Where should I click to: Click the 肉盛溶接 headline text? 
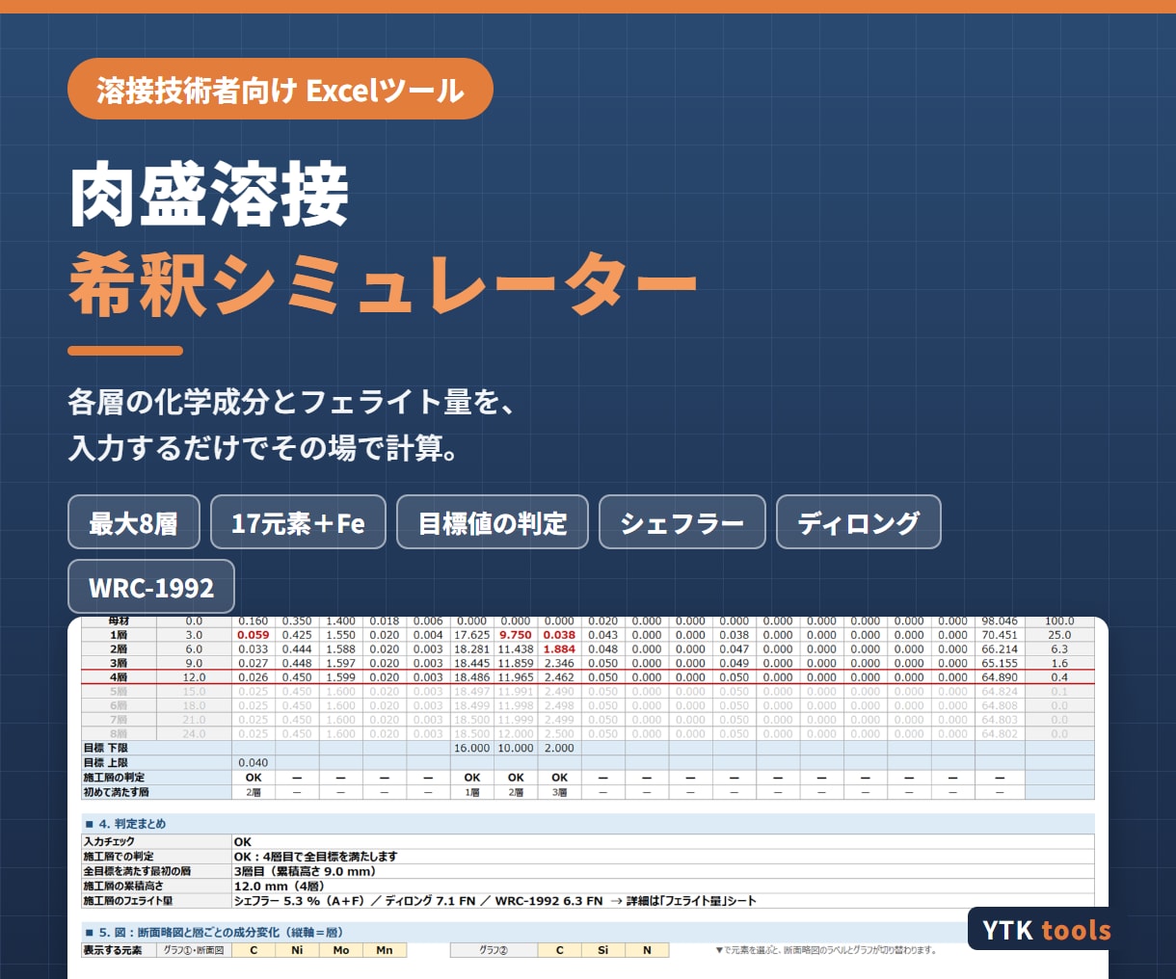pos(209,196)
